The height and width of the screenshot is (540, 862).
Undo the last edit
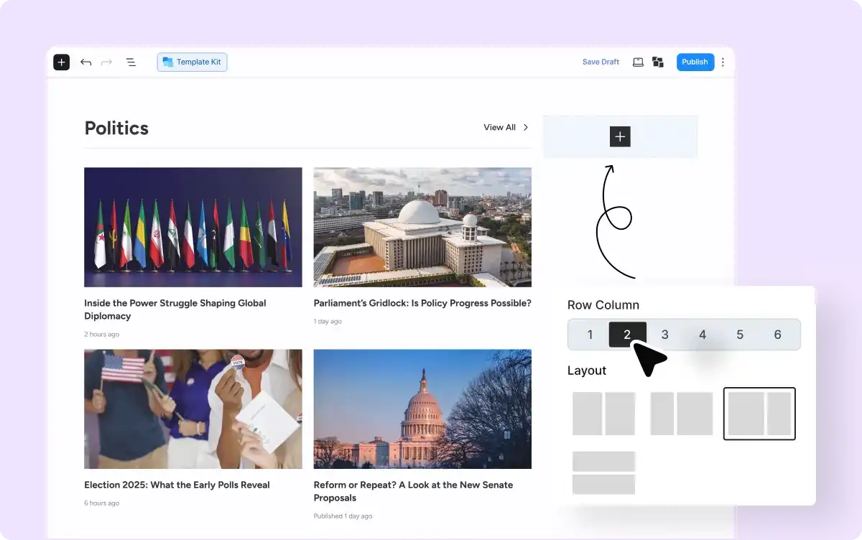point(86,62)
